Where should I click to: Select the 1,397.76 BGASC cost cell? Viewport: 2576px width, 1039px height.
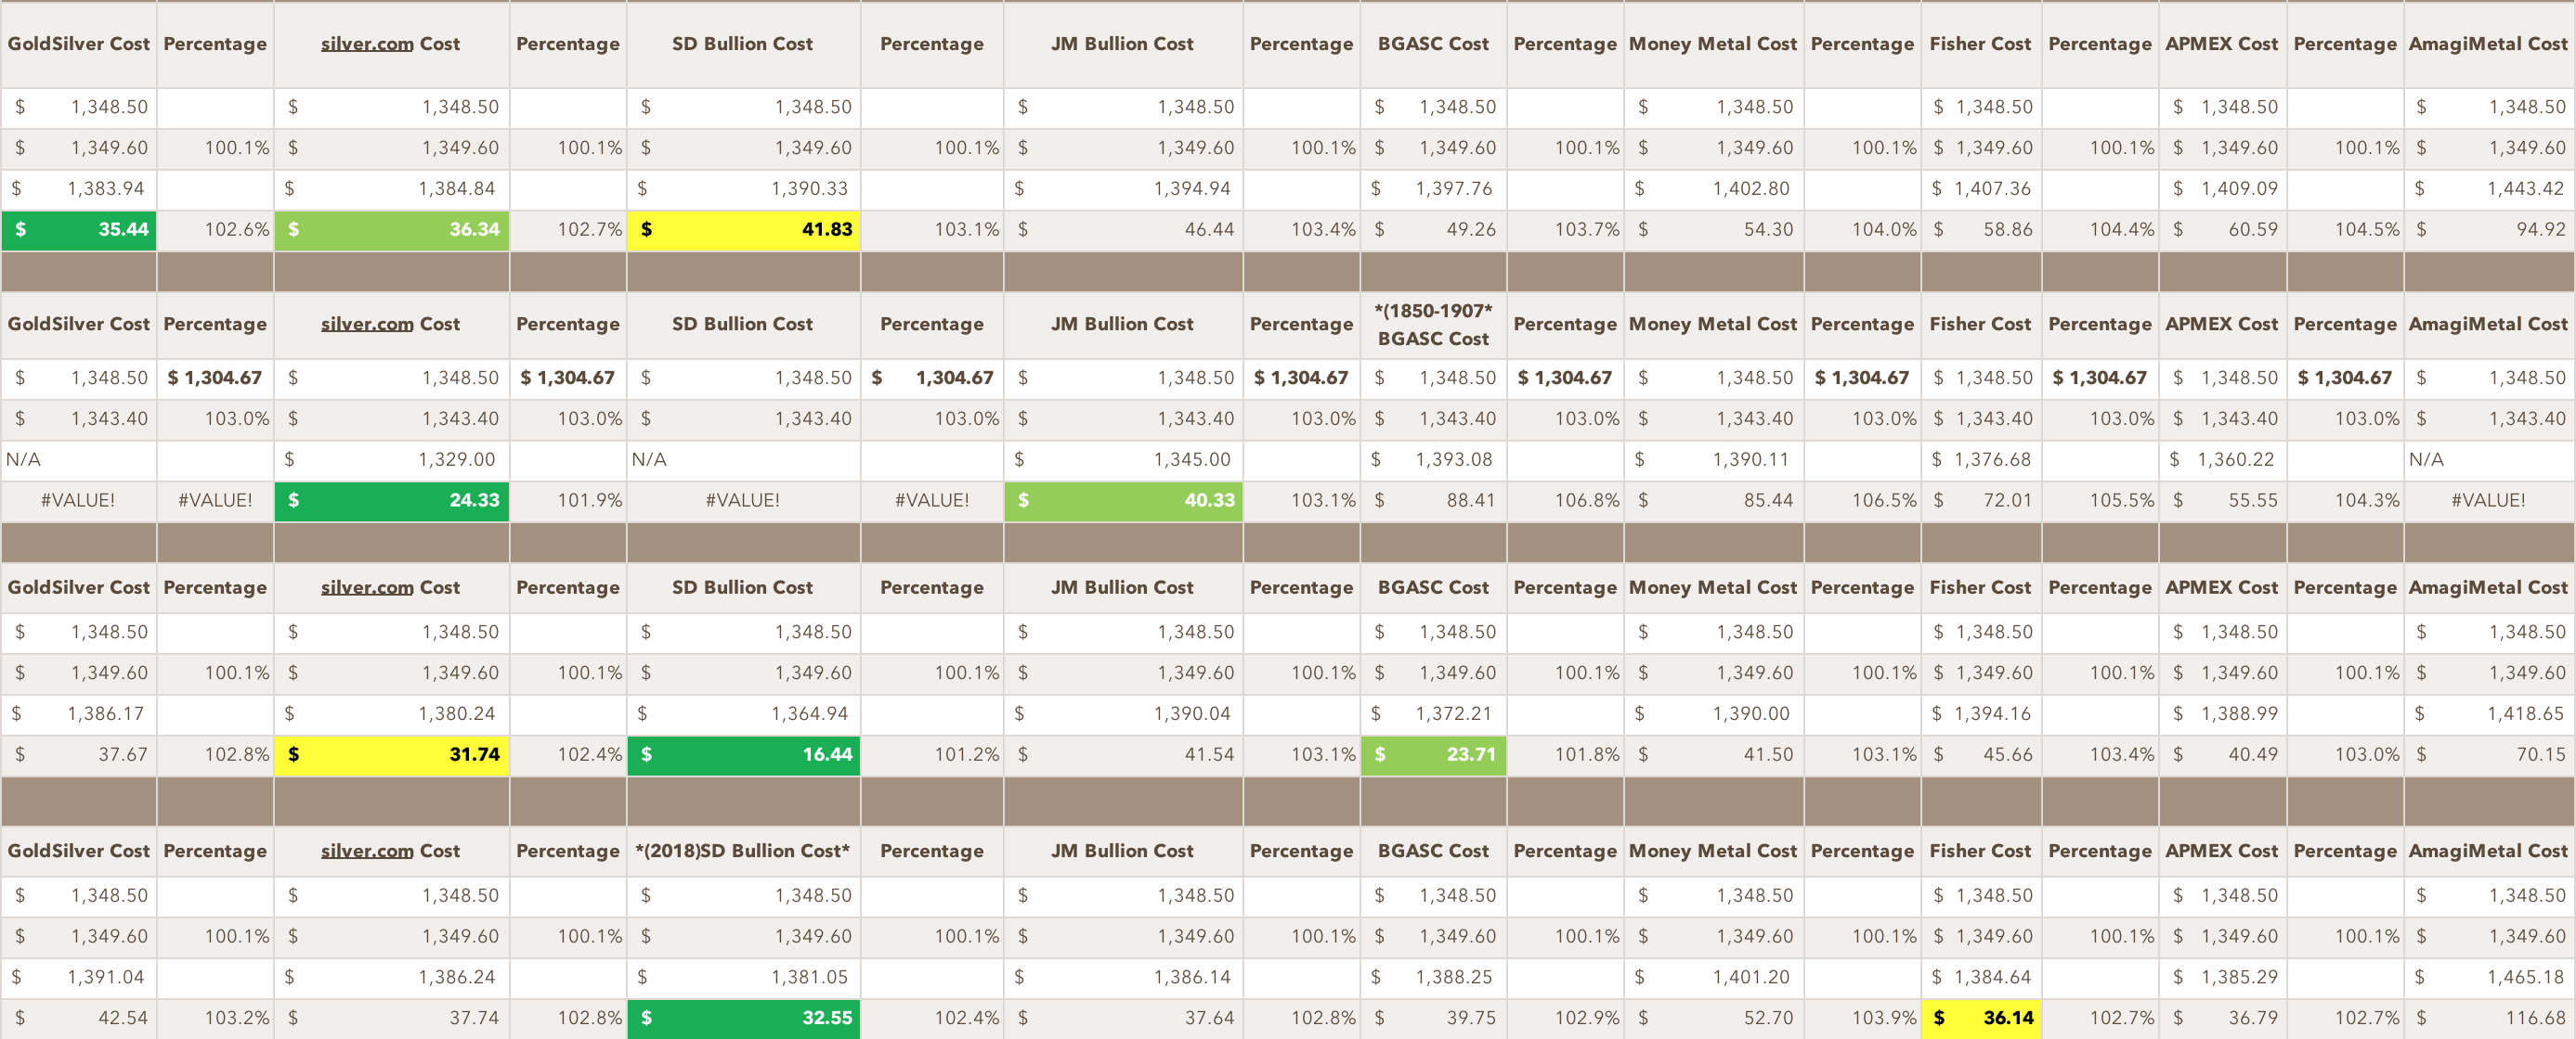[1434, 189]
